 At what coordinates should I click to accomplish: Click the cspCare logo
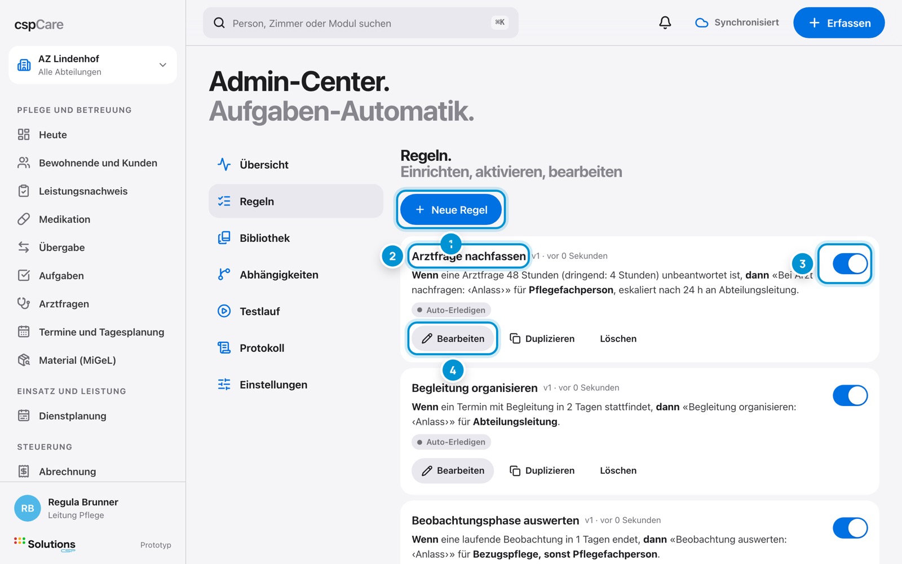39,25
